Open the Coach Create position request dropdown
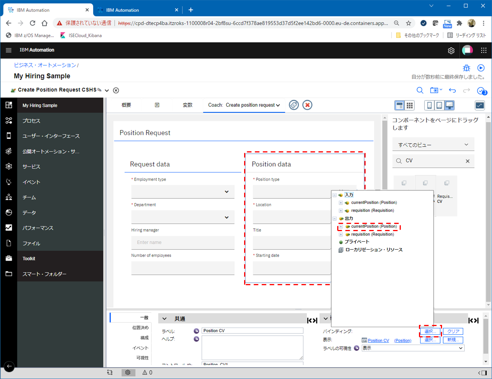Image resolution: width=492 pixels, height=379 pixels. point(244,105)
